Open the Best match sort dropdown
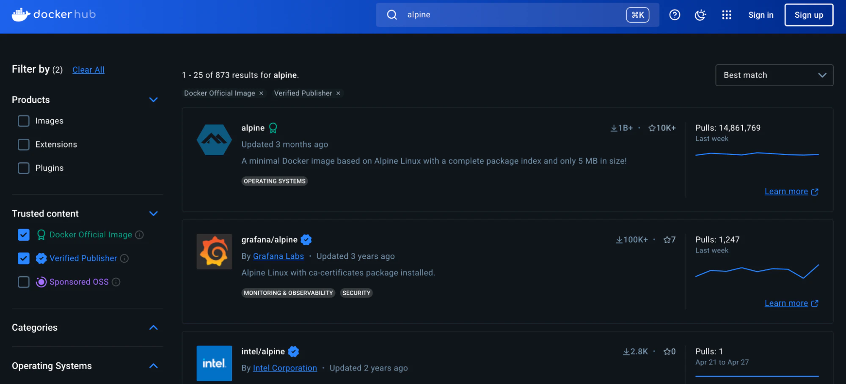Viewport: 846px width, 384px height. pyautogui.click(x=774, y=75)
